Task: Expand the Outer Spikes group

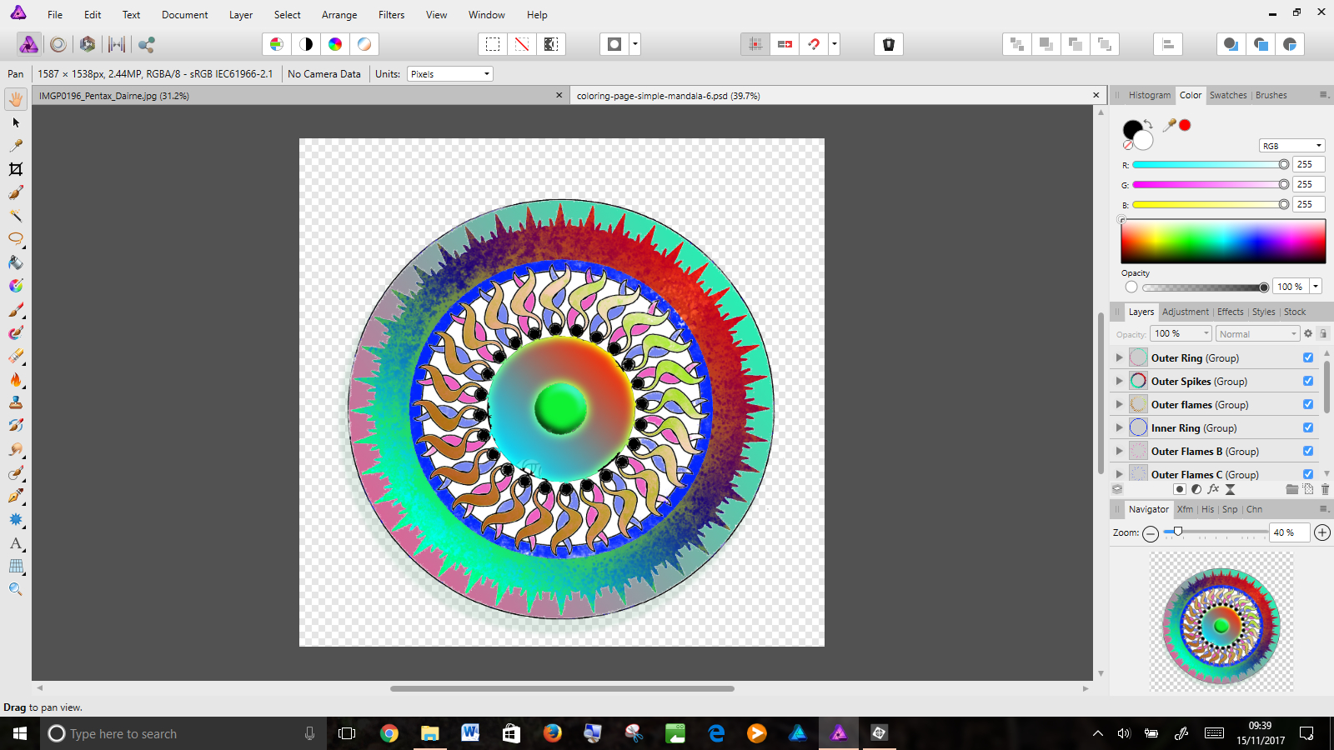Action: click(x=1120, y=381)
